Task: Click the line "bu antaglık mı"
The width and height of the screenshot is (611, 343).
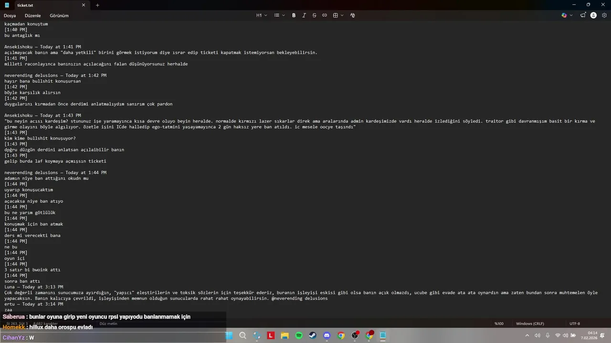Action: (x=22, y=35)
